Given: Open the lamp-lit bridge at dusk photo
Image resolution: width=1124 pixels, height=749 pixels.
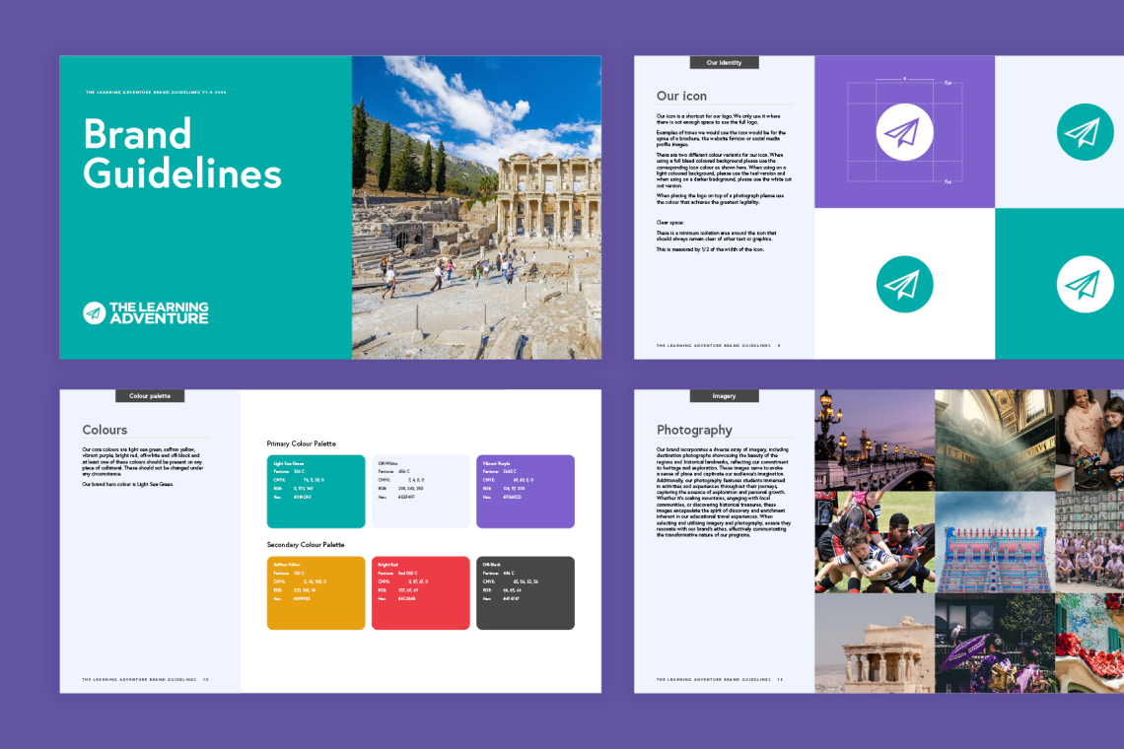Looking at the screenshot, I should [875, 441].
